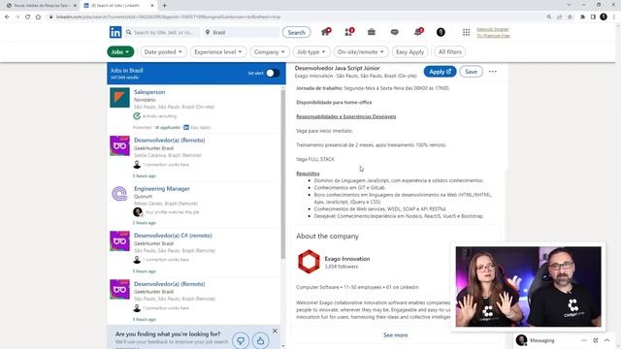Click the Exago Innovation company logo

(x=309, y=262)
